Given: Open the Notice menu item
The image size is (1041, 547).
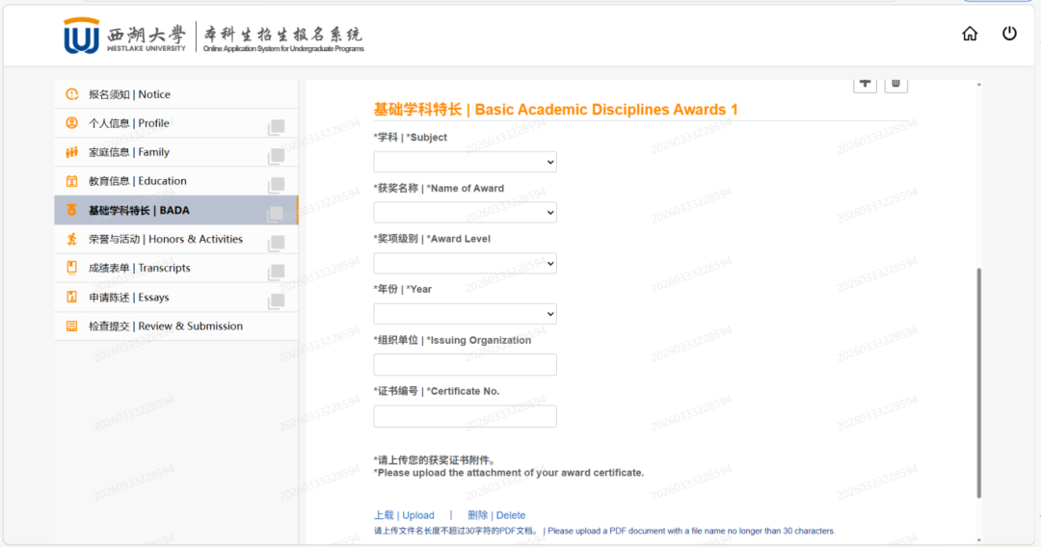Looking at the screenshot, I should [176, 94].
